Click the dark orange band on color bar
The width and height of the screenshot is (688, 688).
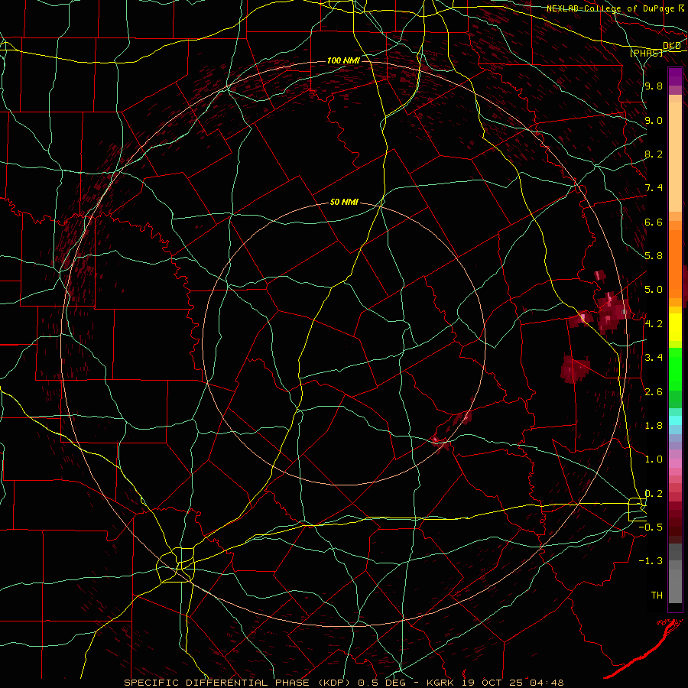[675, 264]
